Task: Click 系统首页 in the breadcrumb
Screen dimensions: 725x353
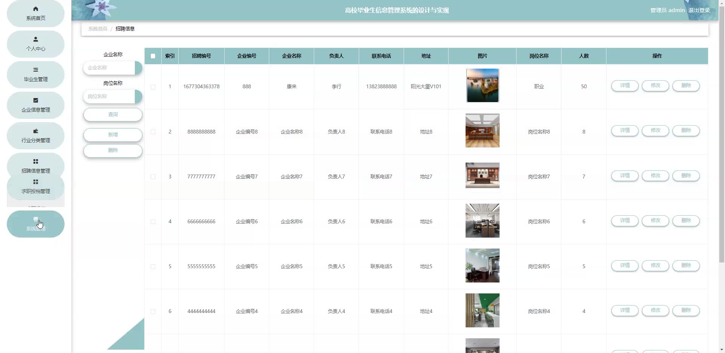Action: pos(98,29)
